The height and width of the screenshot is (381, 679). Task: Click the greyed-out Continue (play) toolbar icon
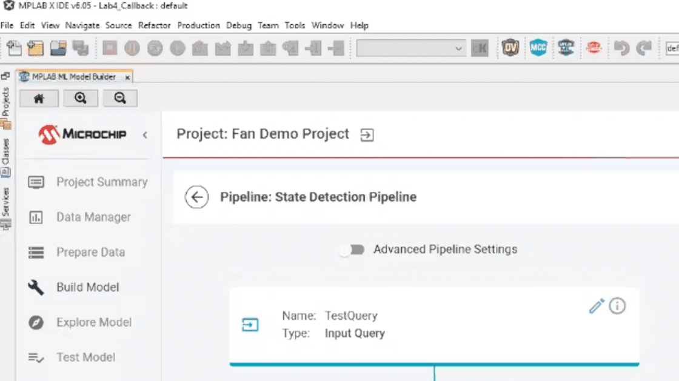[177, 48]
